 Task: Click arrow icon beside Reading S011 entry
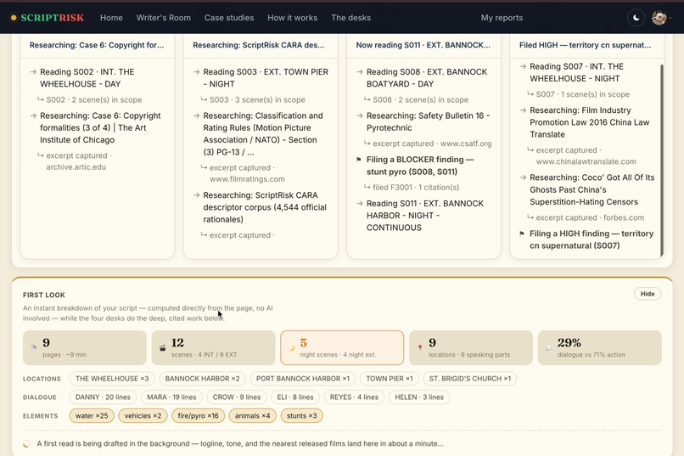[x=360, y=204]
